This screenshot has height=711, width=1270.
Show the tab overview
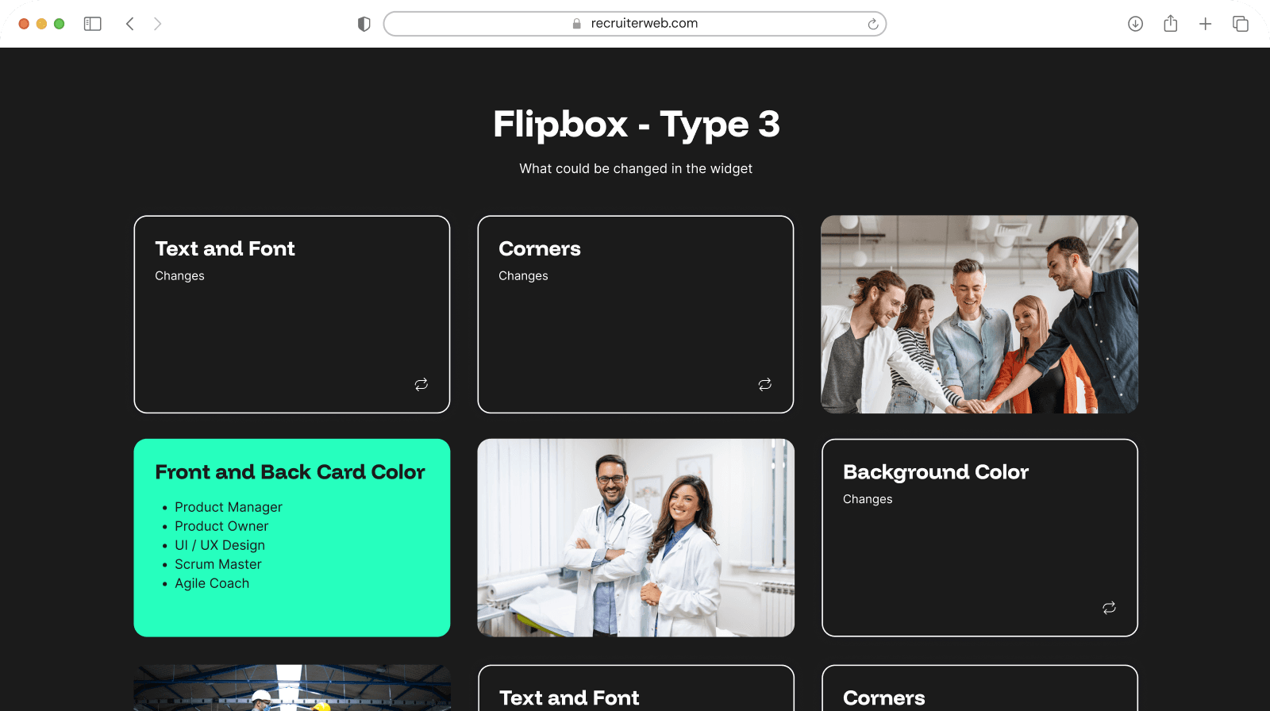pyautogui.click(x=1240, y=24)
